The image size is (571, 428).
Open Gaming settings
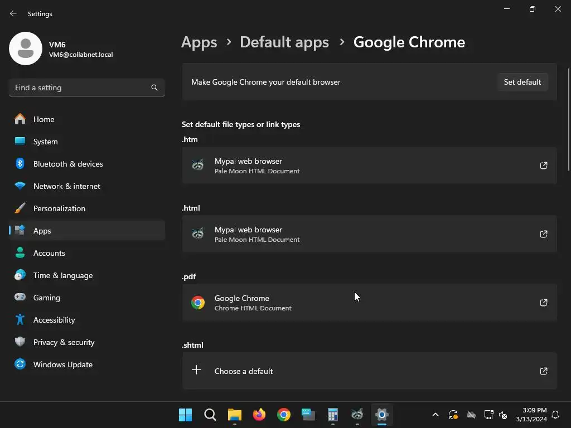(x=86, y=298)
